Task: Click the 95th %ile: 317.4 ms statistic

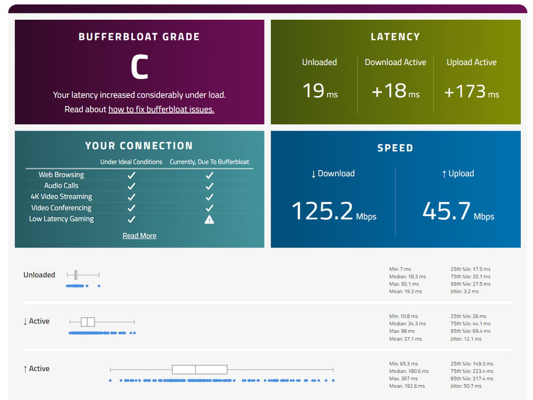Action: tap(472, 379)
